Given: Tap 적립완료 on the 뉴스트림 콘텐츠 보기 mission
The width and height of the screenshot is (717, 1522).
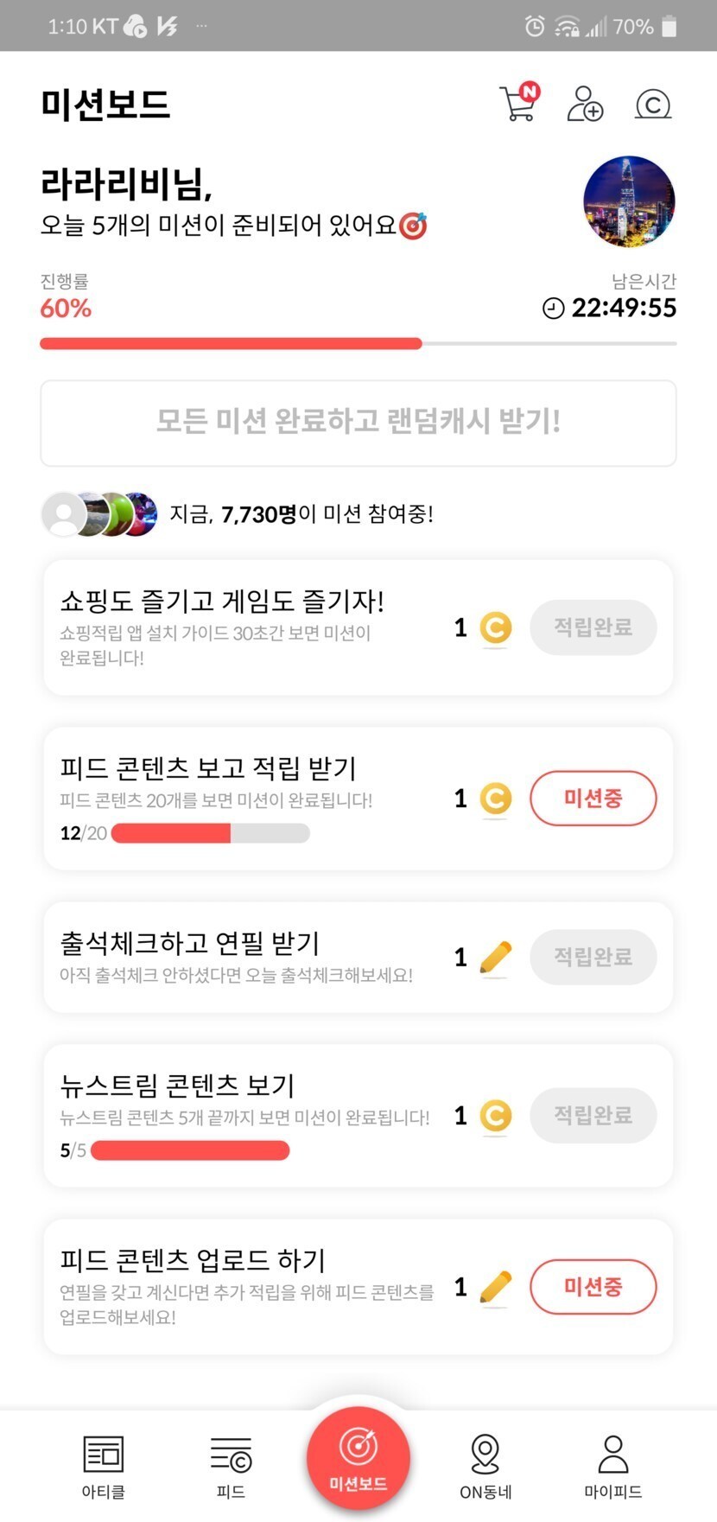Looking at the screenshot, I should tap(593, 1115).
